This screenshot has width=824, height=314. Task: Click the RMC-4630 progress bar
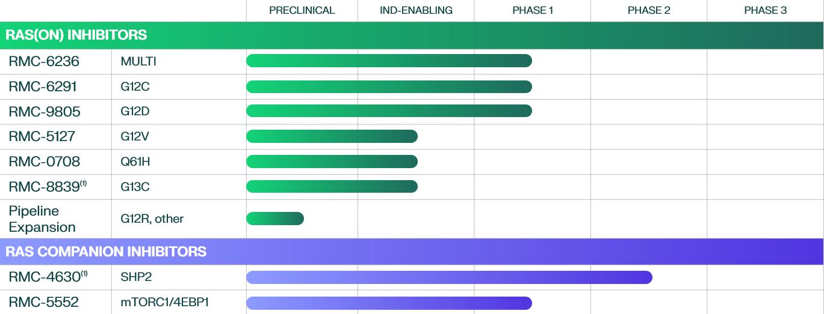pyautogui.click(x=449, y=277)
